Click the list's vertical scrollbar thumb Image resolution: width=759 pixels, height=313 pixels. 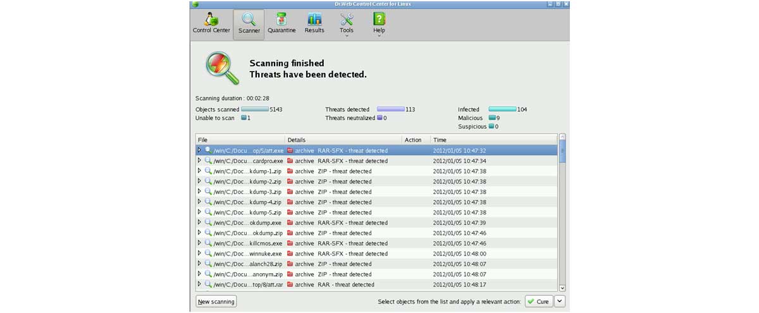tap(562, 151)
